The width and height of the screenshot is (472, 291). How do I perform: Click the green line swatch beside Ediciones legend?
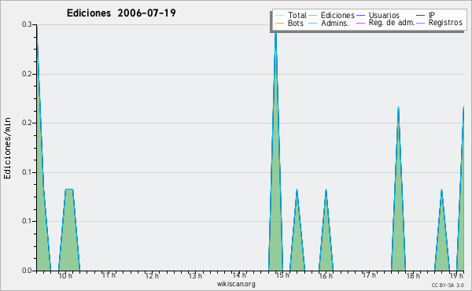(313, 16)
